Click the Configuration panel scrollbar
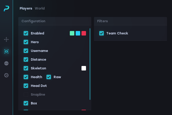172x115 pixels. [90, 64]
